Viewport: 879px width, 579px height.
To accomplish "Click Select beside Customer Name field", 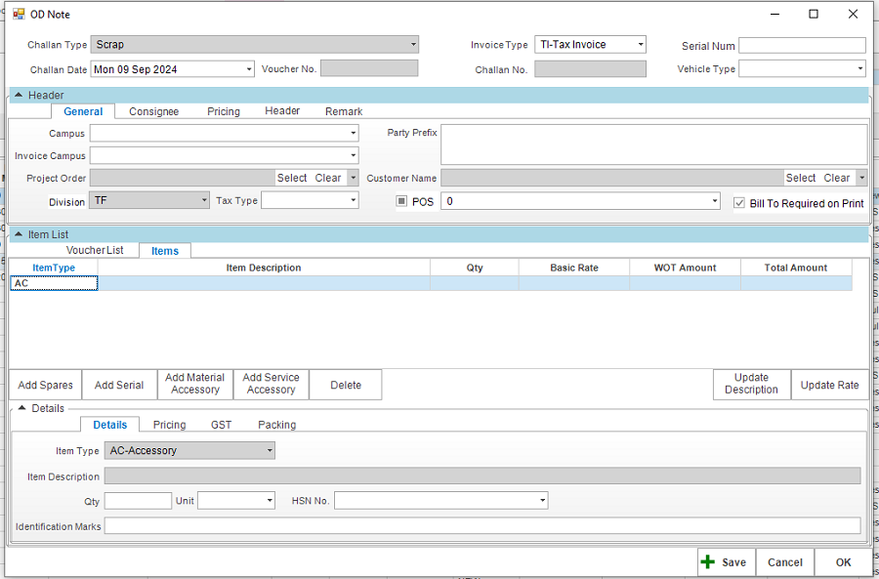I will tap(800, 178).
